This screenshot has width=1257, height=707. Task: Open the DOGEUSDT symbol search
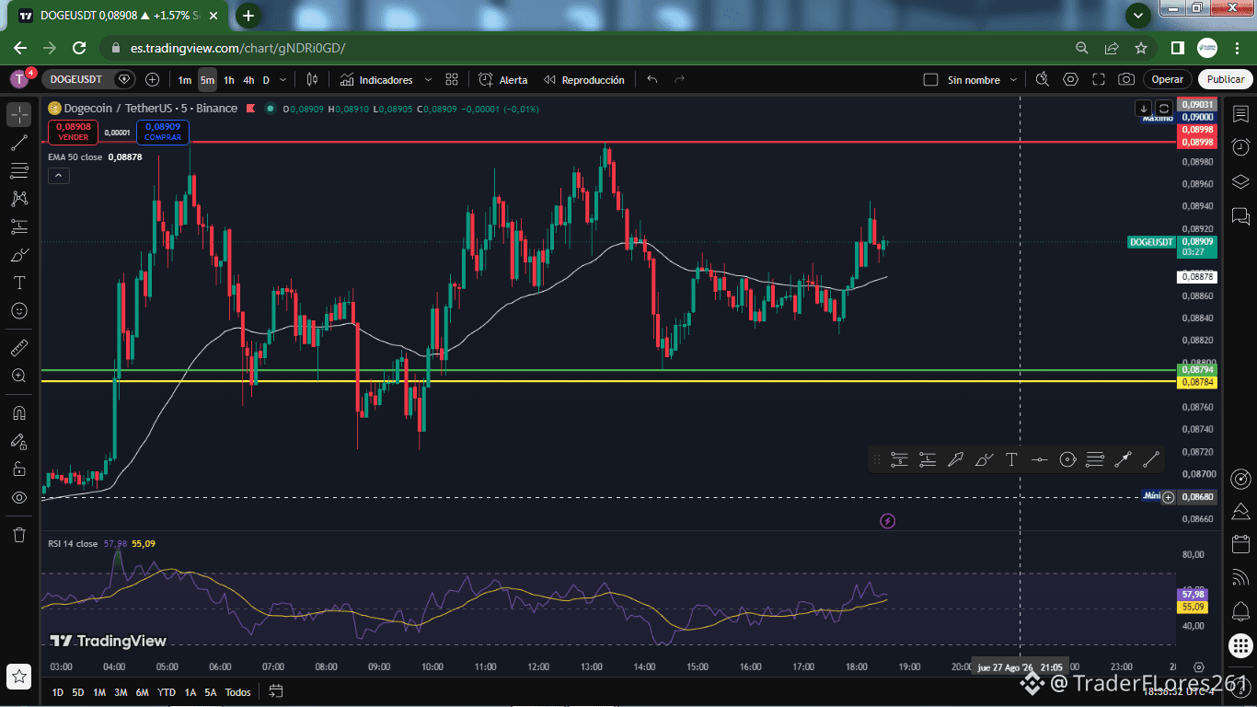(x=76, y=80)
